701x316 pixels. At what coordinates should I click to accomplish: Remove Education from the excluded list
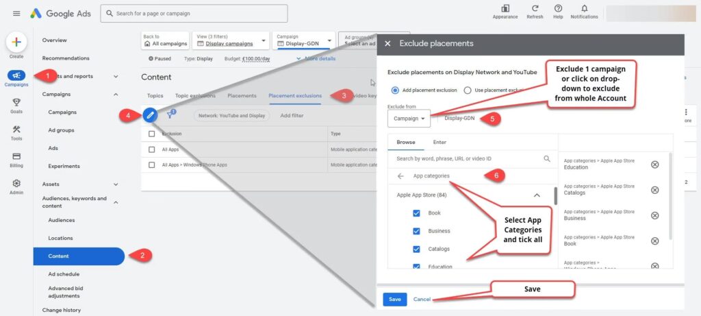pos(654,165)
